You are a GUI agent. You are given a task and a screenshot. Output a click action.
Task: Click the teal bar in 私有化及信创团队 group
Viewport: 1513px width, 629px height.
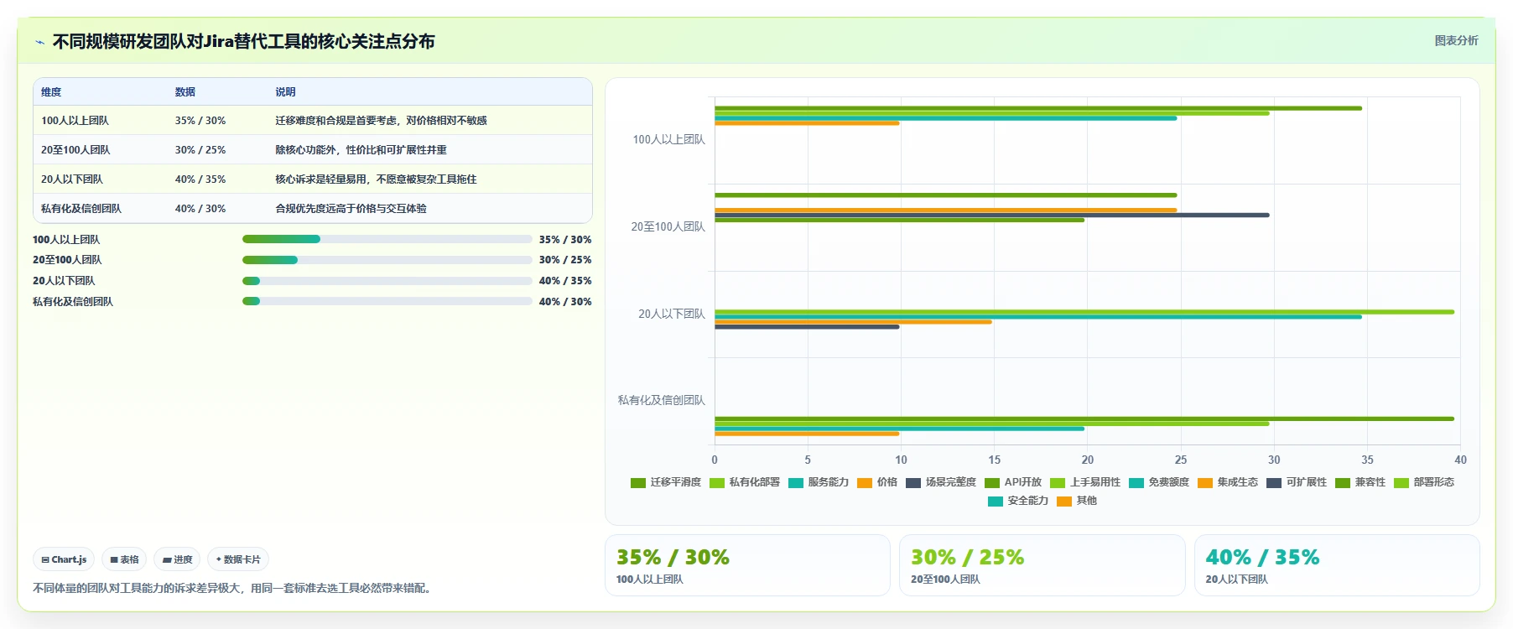[899, 429]
